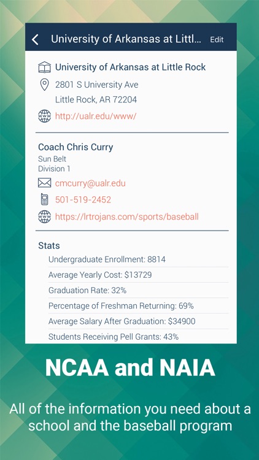The width and height of the screenshot is (259, 460).
Task: Click the globe icon beside lrtrojans link
Action: 45,217
